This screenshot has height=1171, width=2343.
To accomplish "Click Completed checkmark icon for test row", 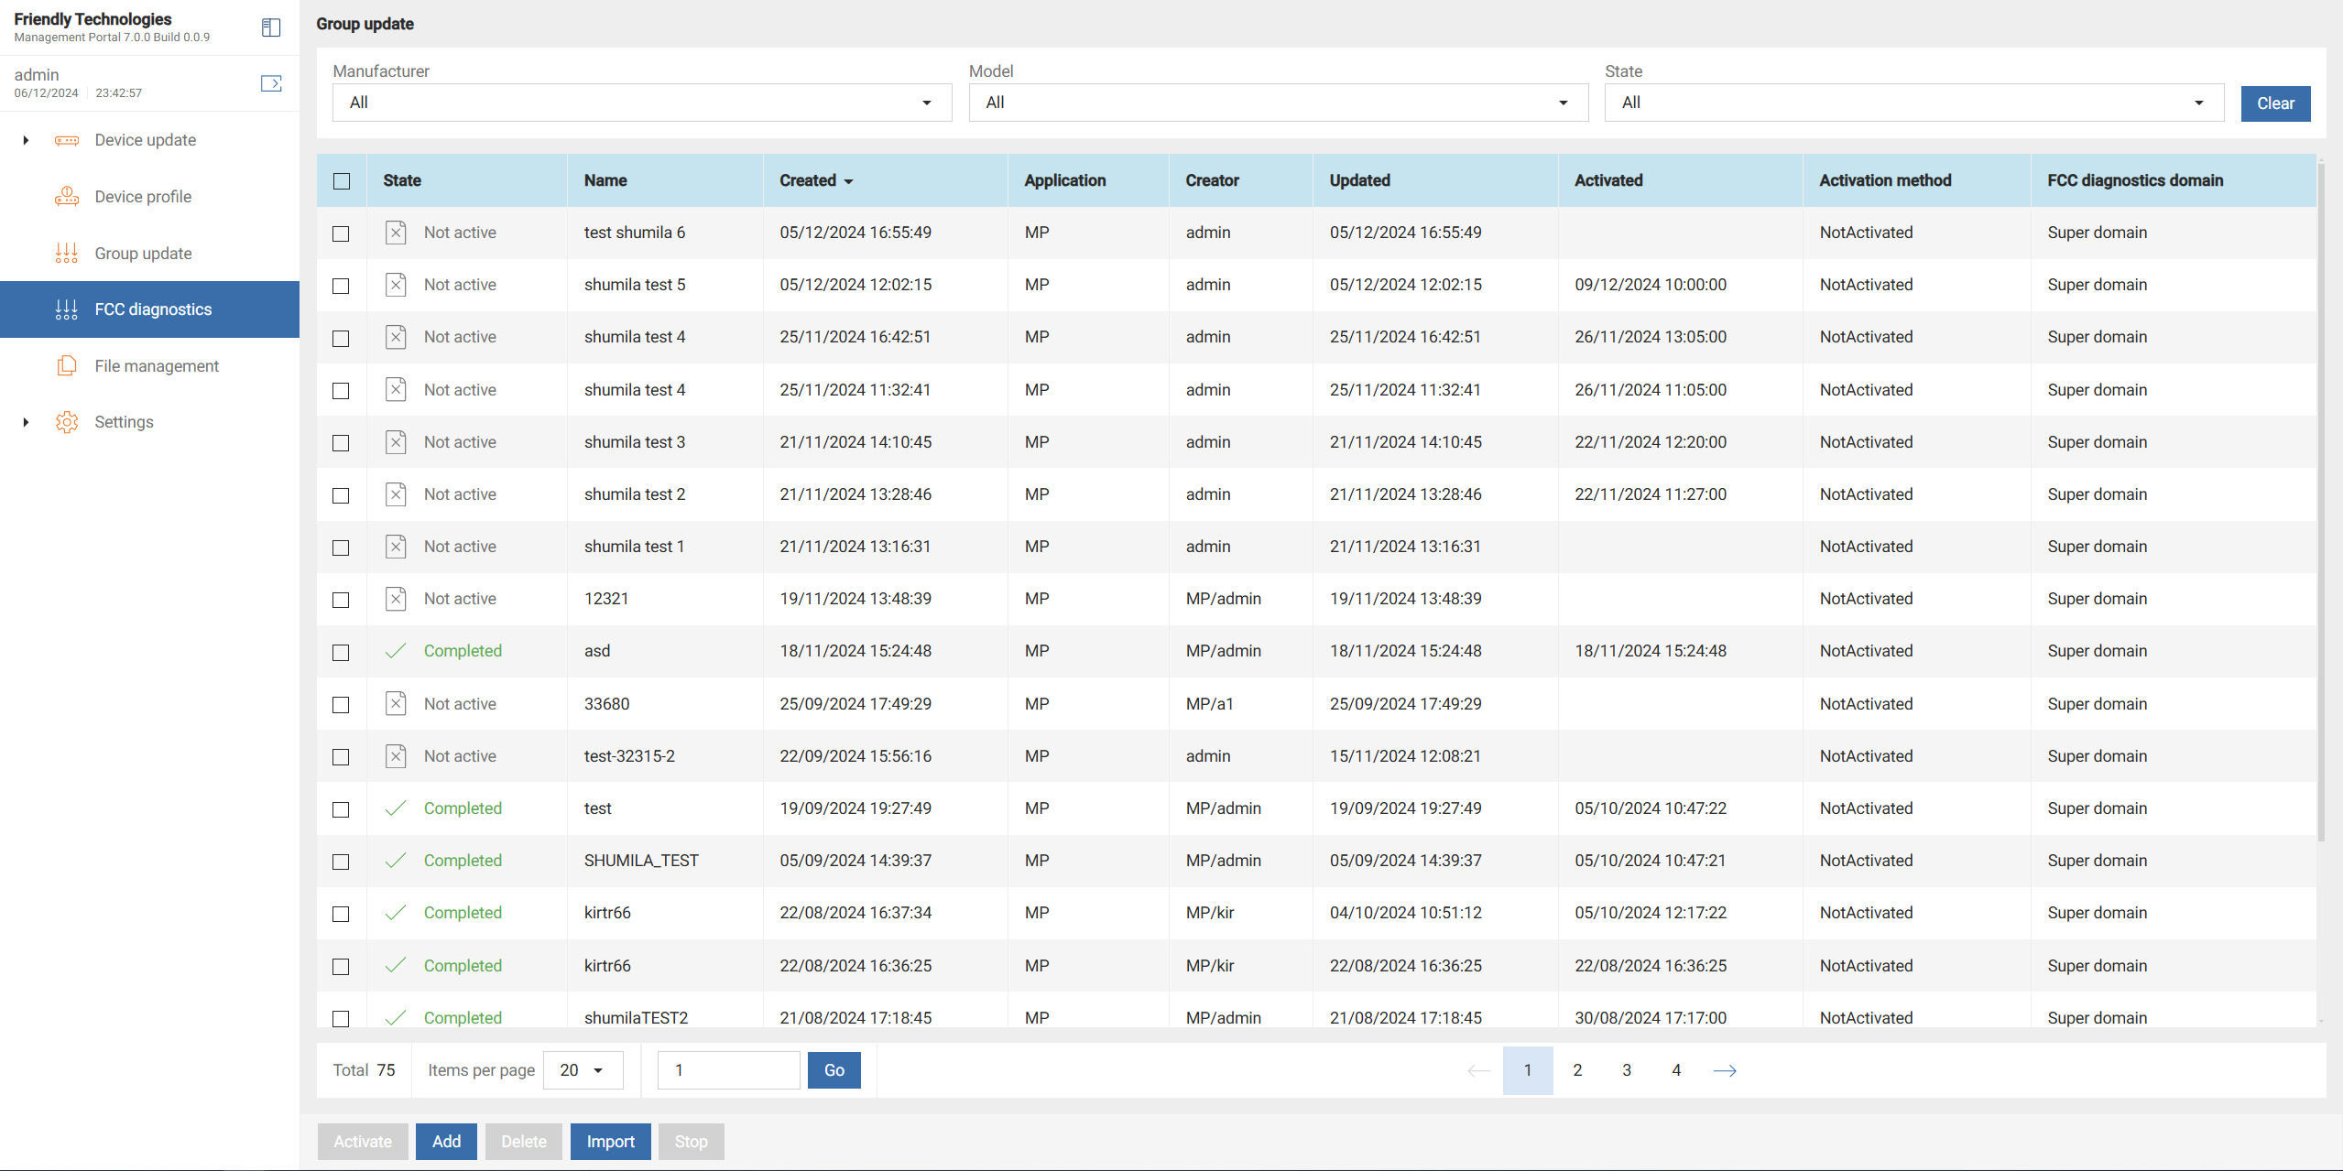I will tap(396, 808).
